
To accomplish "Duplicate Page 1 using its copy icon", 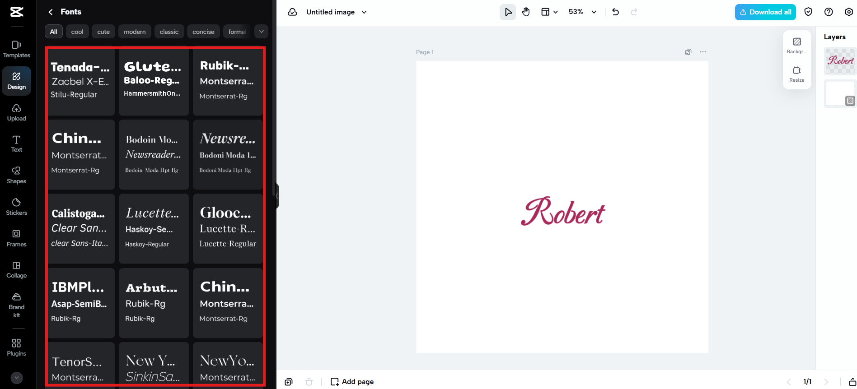I will point(688,52).
